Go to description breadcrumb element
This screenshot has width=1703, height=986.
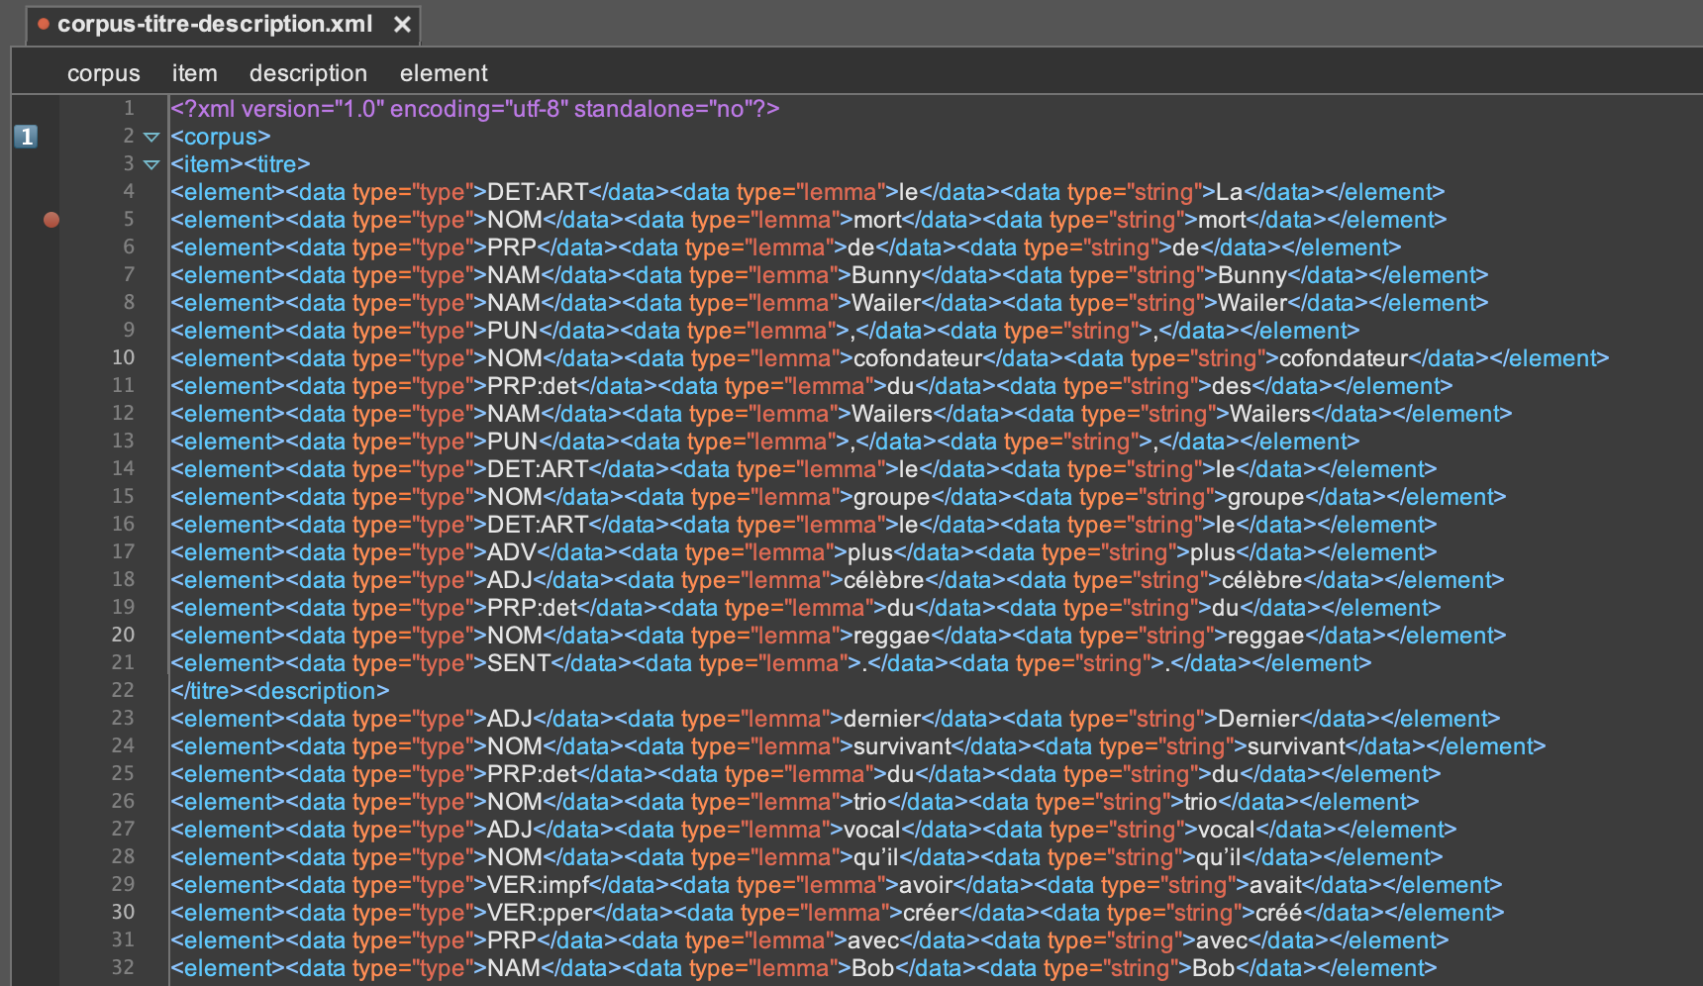[x=308, y=73]
